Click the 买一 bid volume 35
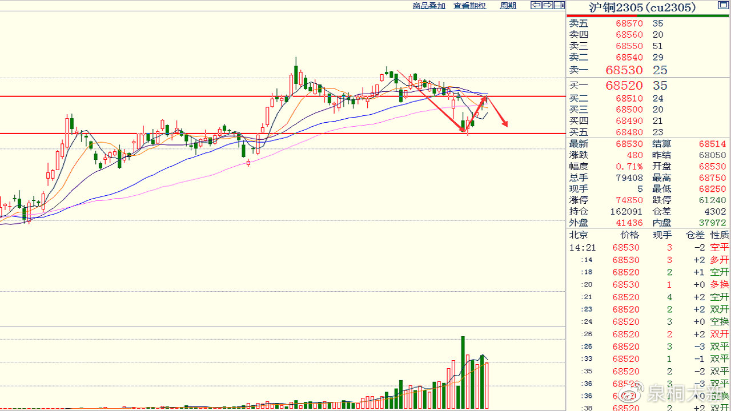This screenshot has height=411, width=731. [x=660, y=86]
